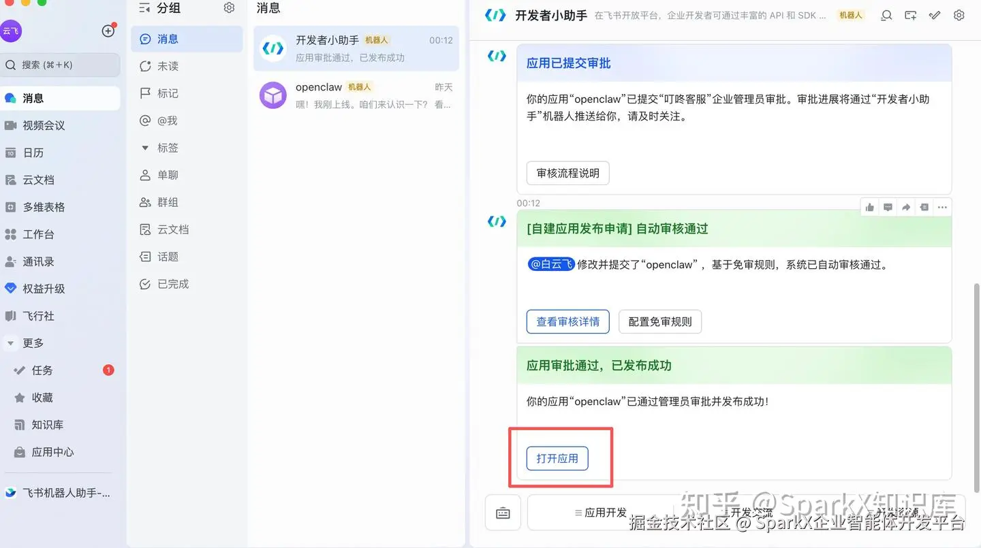The height and width of the screenshot is (548, 981).
Task: Click 打开应用 button
Action: (x=557, y=458)
